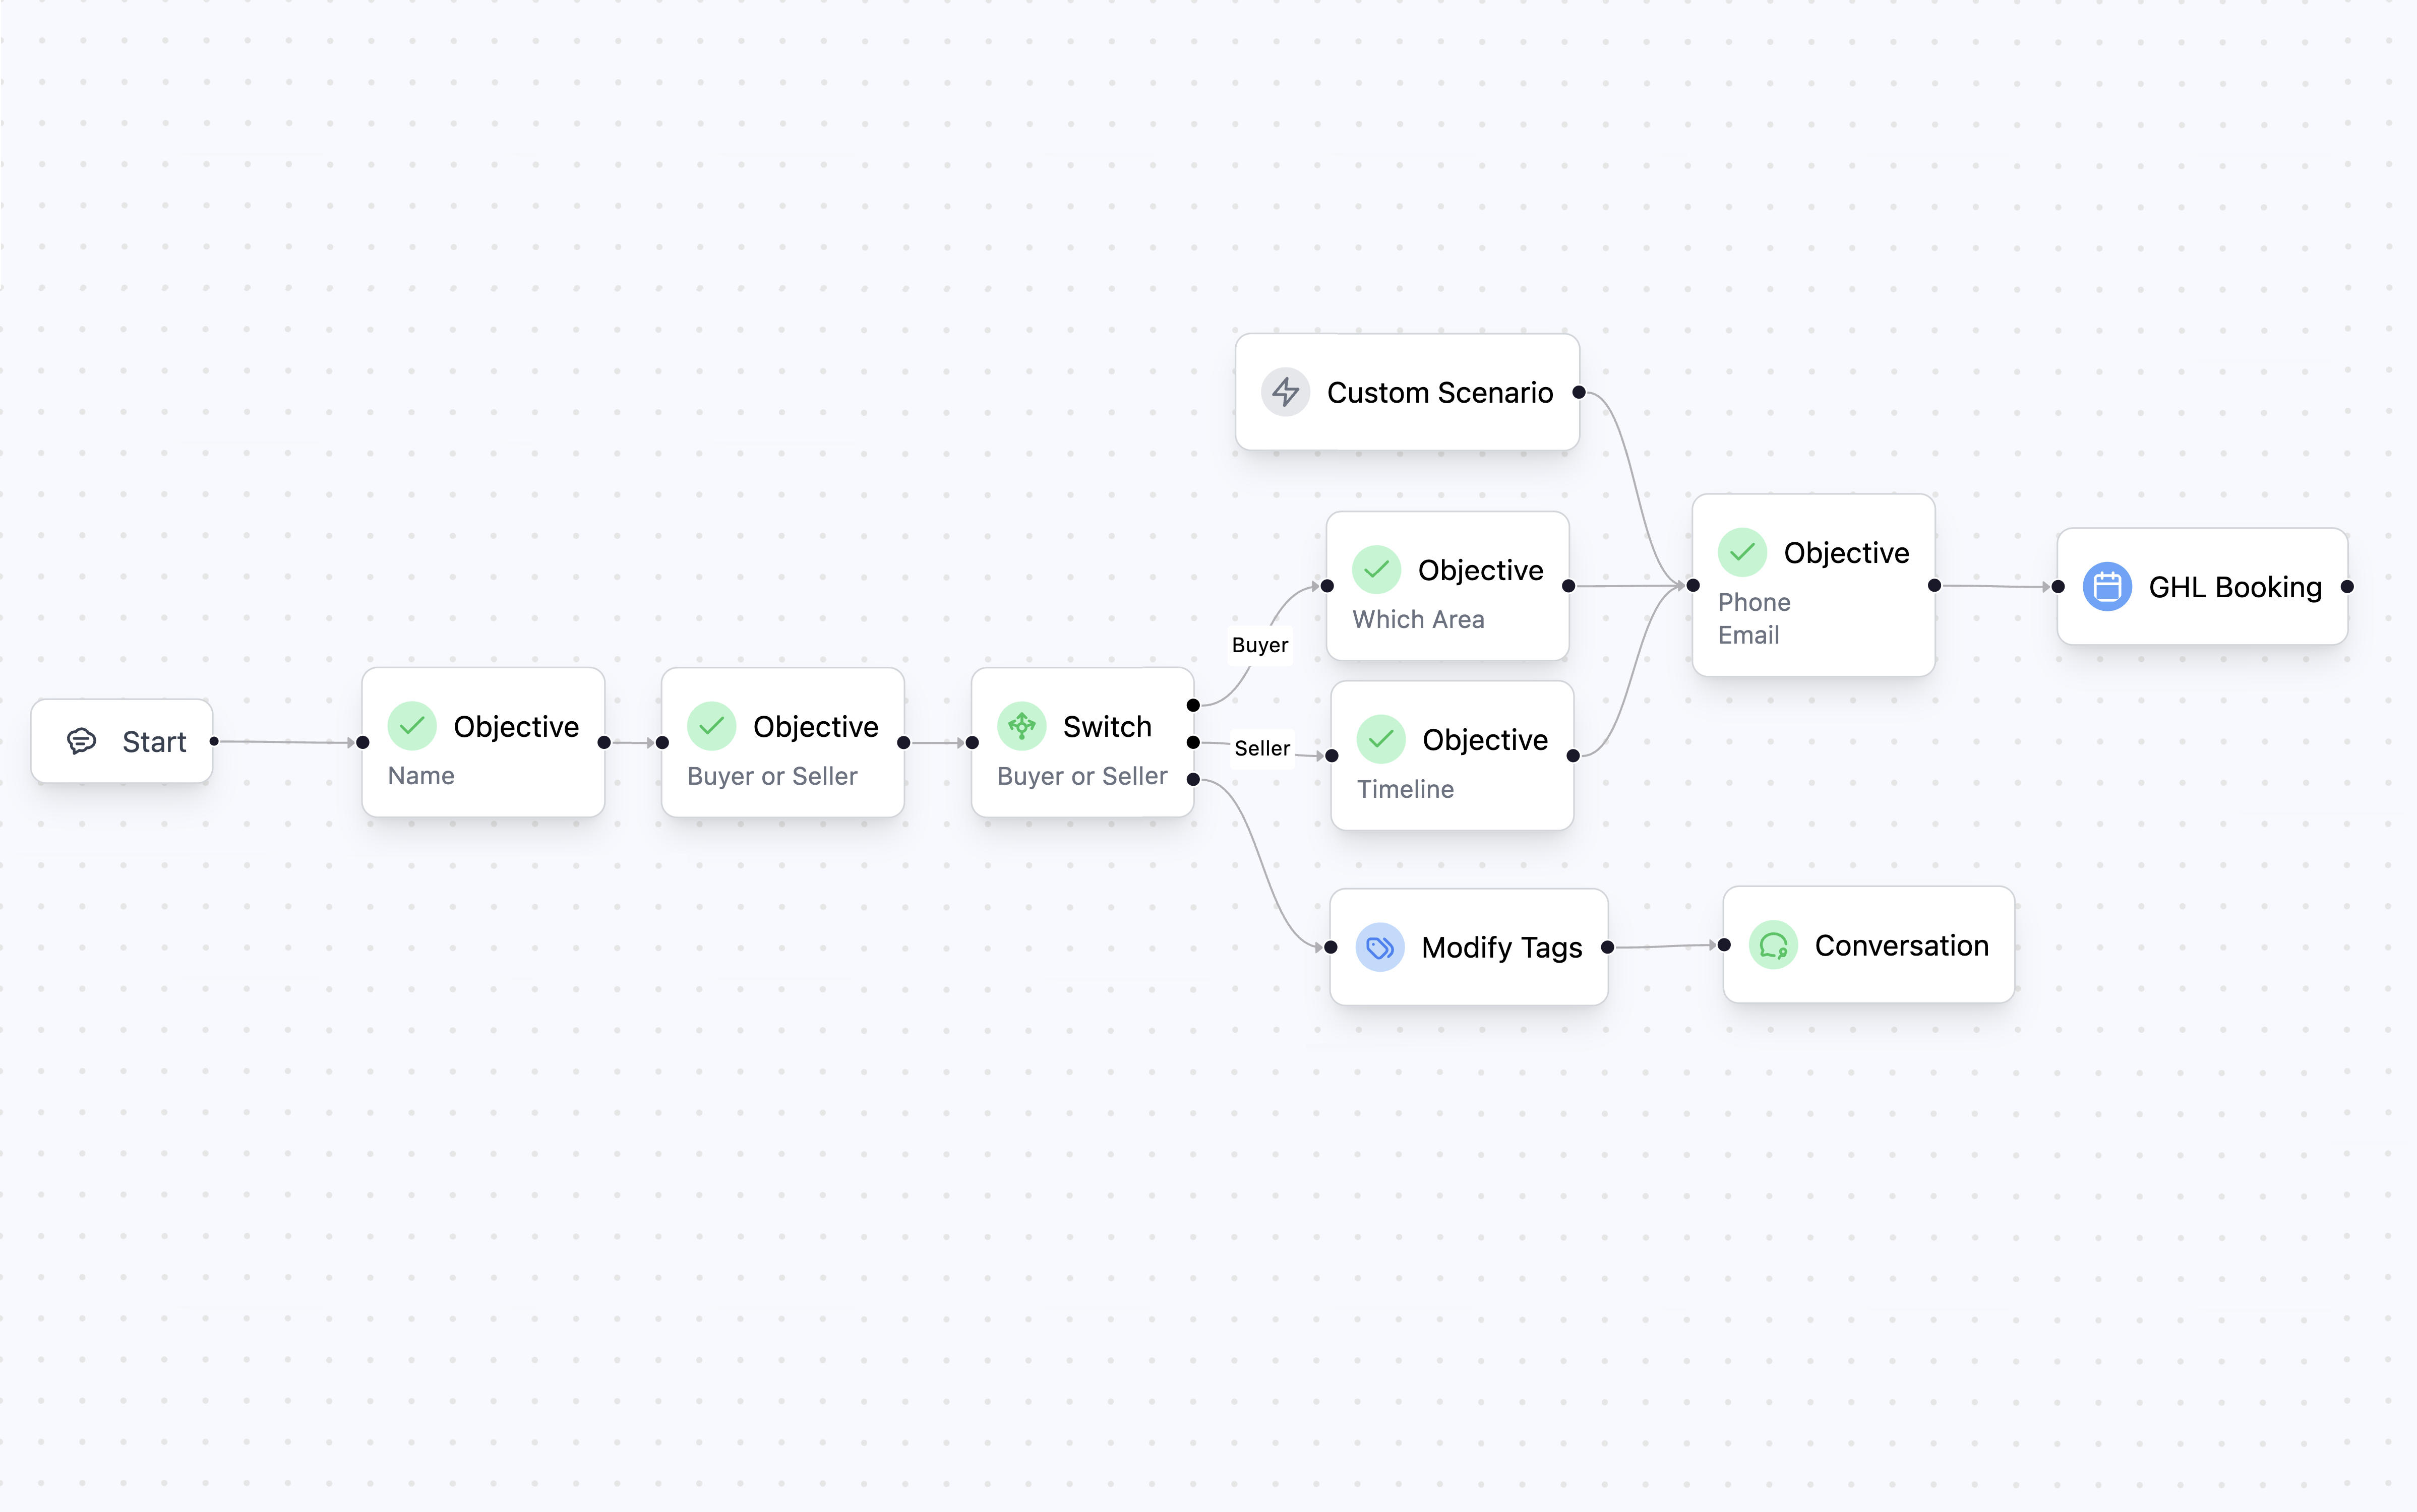Click the Modify Tags tag icon
Viewport: 2417px width, 1512px height.
[1379, 947]
